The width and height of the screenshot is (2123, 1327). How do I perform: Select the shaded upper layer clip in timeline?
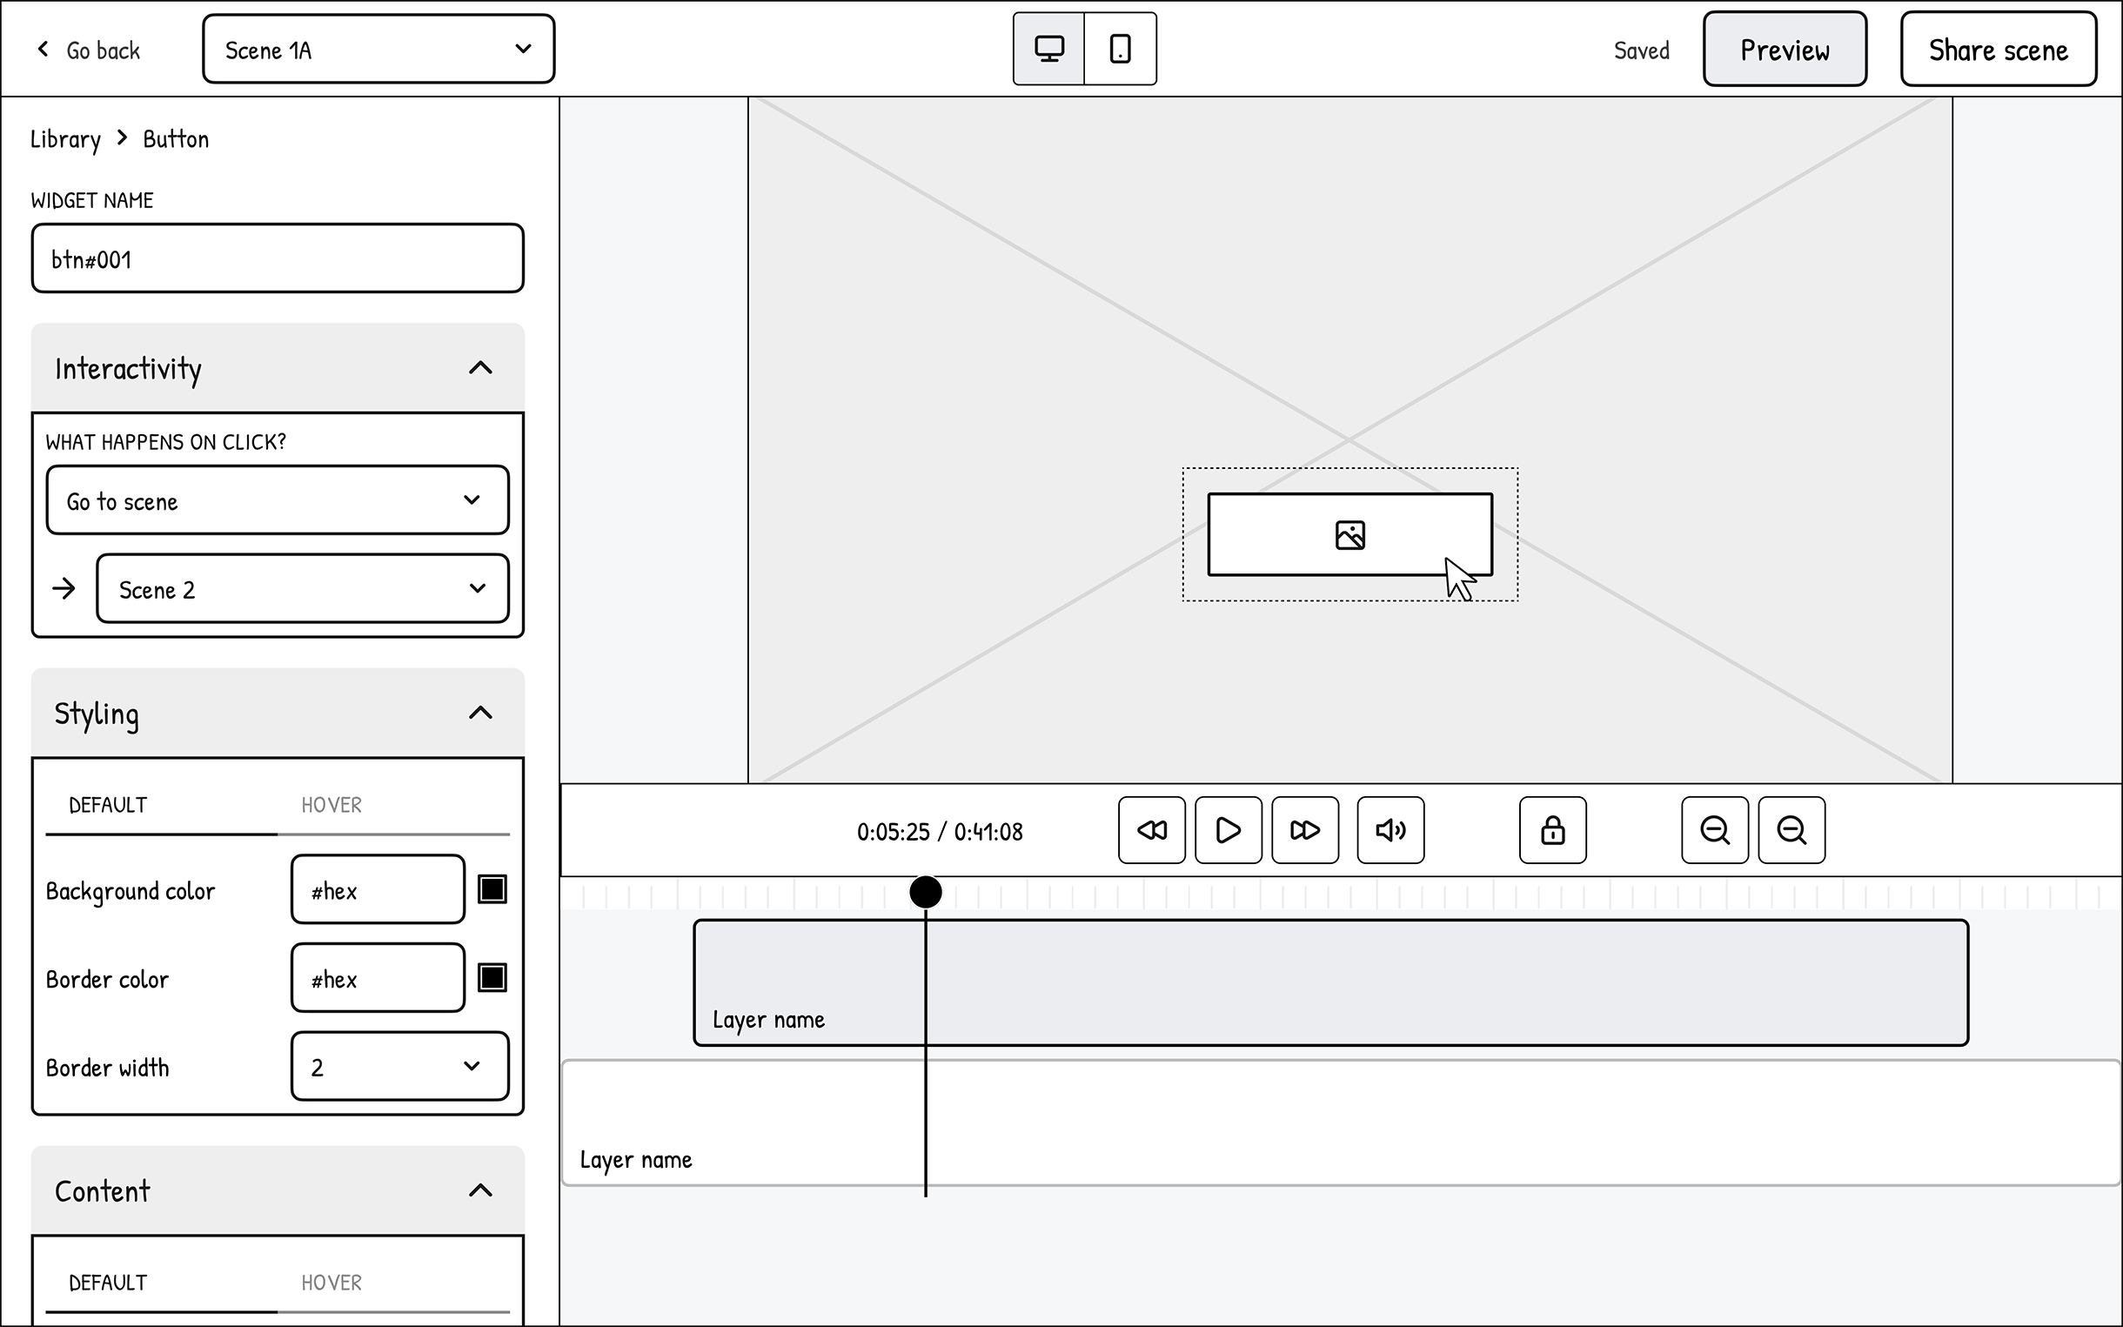[x=1331, y=982]
